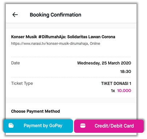Click the credit card icon

point(83,126)
